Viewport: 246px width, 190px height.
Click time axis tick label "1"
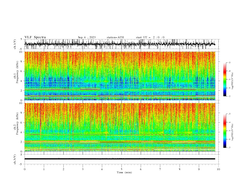click(44, 169)
